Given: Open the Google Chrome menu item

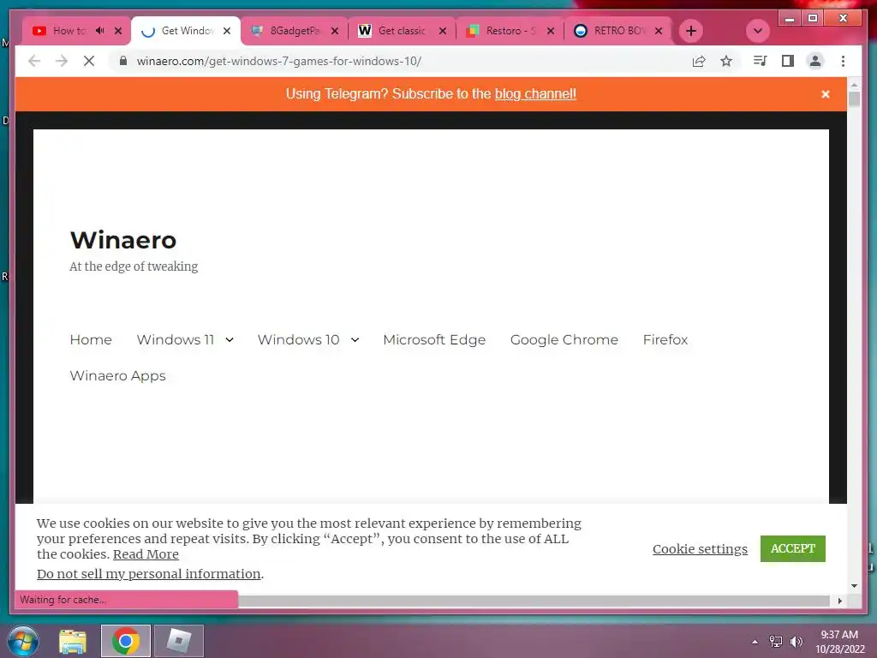Looking at the screenshot, I should (x=564, y=339).
